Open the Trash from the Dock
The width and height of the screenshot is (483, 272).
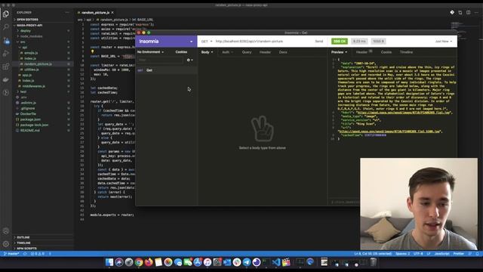[x=373, y=262]
